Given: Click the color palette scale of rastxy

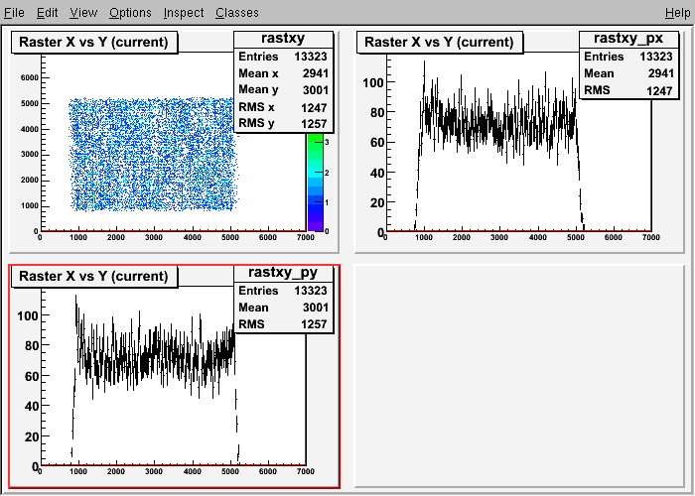Looking at the screenshot, I should 315,182.
